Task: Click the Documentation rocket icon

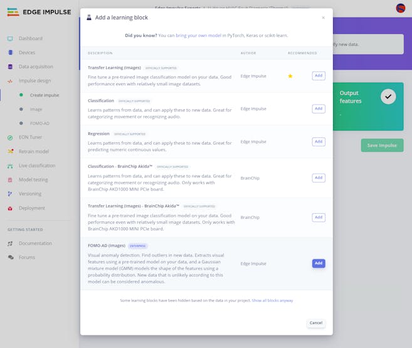Action: pos(10,243)
